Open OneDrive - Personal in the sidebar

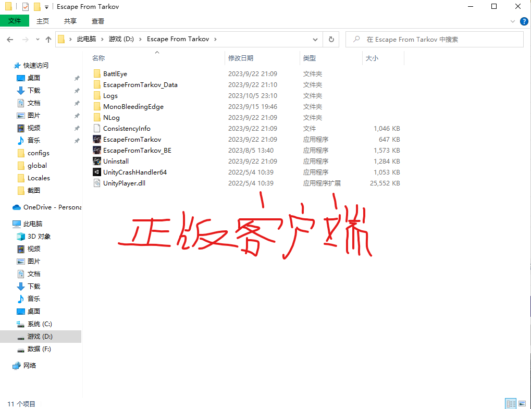pos(47,207)
